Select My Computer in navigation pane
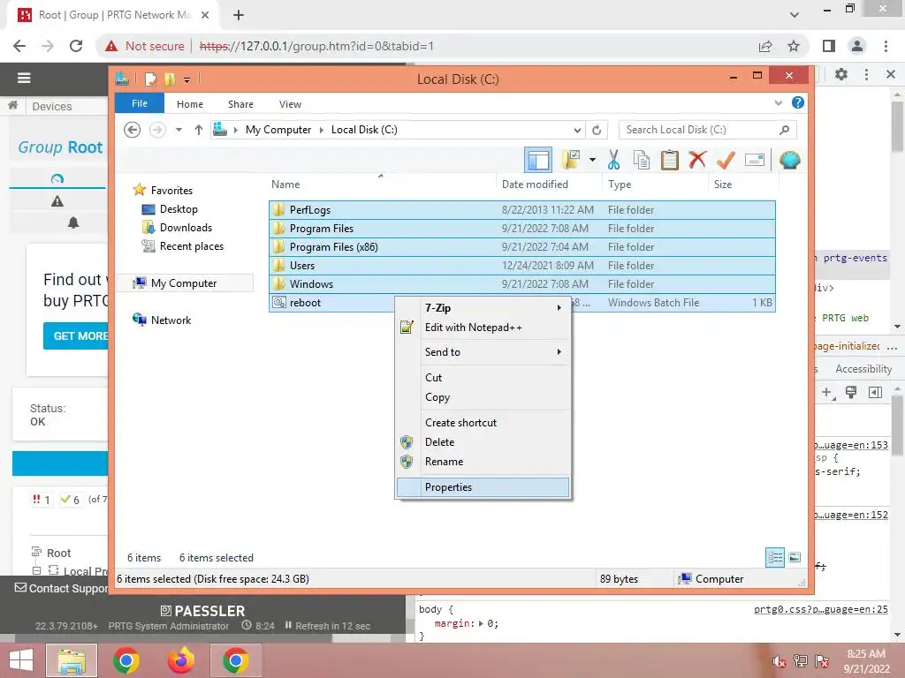Image resolution: width=905 pixels, height=678 pixels. 184,283
